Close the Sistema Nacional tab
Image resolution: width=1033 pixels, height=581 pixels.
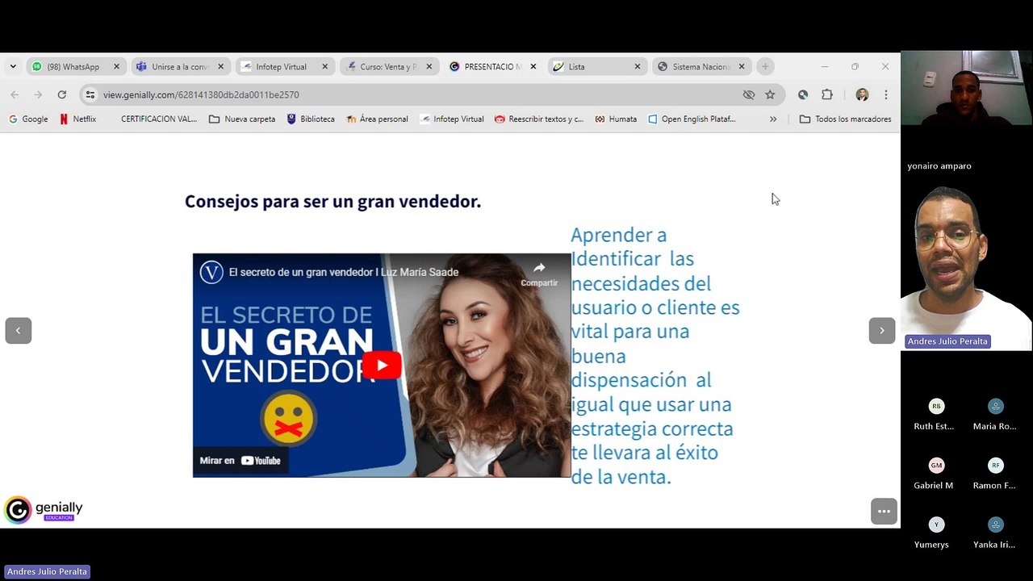pos(741,67)
